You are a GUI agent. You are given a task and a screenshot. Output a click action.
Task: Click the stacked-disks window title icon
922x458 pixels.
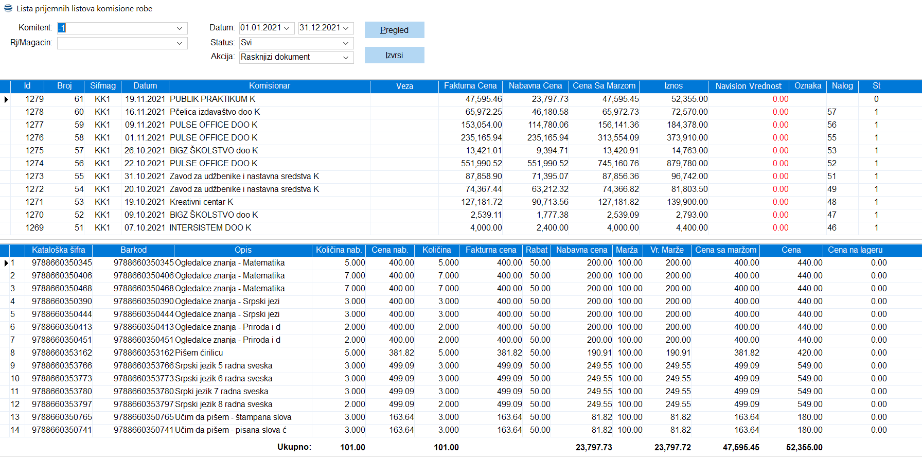(8, 8)
